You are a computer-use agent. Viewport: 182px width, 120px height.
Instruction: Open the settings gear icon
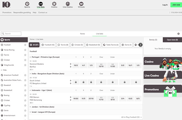[178, 34]
